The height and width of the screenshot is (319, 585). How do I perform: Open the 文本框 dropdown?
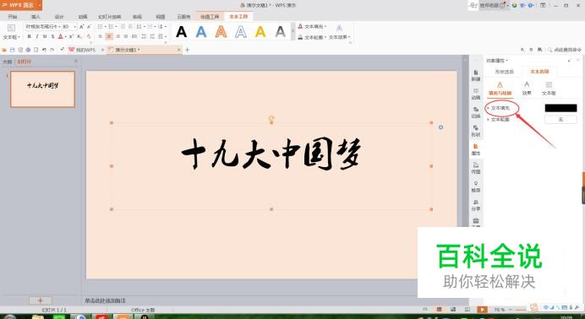[11, 37]
